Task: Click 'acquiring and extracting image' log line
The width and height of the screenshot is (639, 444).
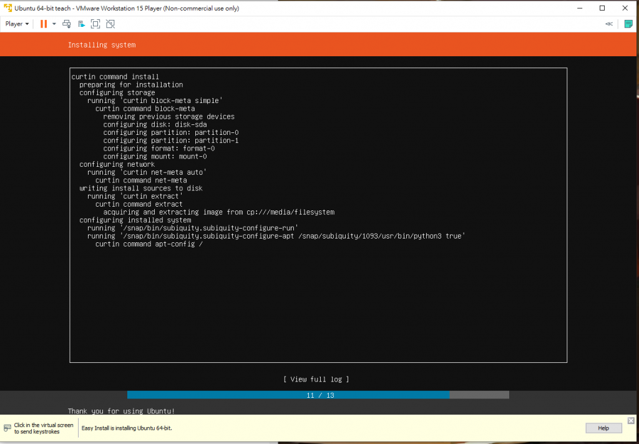Action: click(219, 212)
